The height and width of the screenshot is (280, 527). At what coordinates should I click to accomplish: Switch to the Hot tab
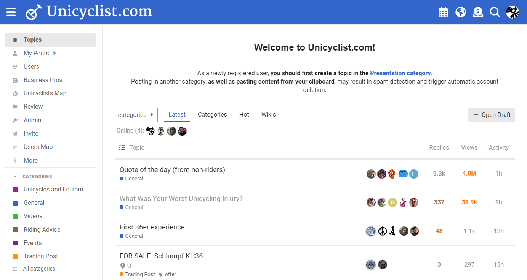pyautogui.click(x=244, y=115)
